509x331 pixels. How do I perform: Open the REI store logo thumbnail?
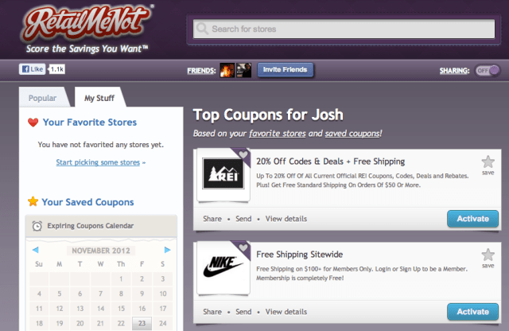coord(223,173)
